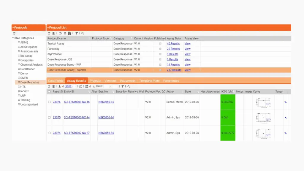
Task: Open the 217 Results link
Action: tap(174, 70)
